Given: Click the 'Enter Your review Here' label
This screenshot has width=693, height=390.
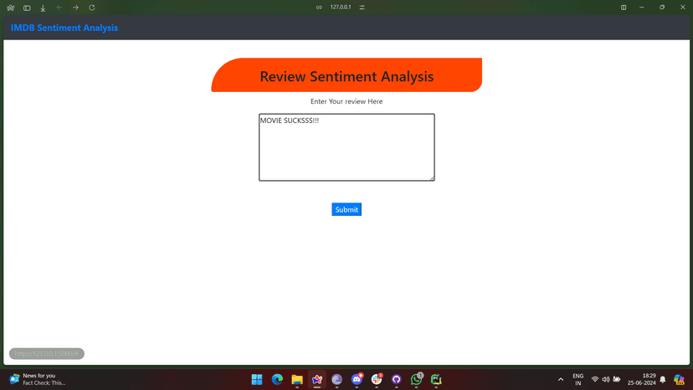Looking at the screenshot, I should 346,101.
